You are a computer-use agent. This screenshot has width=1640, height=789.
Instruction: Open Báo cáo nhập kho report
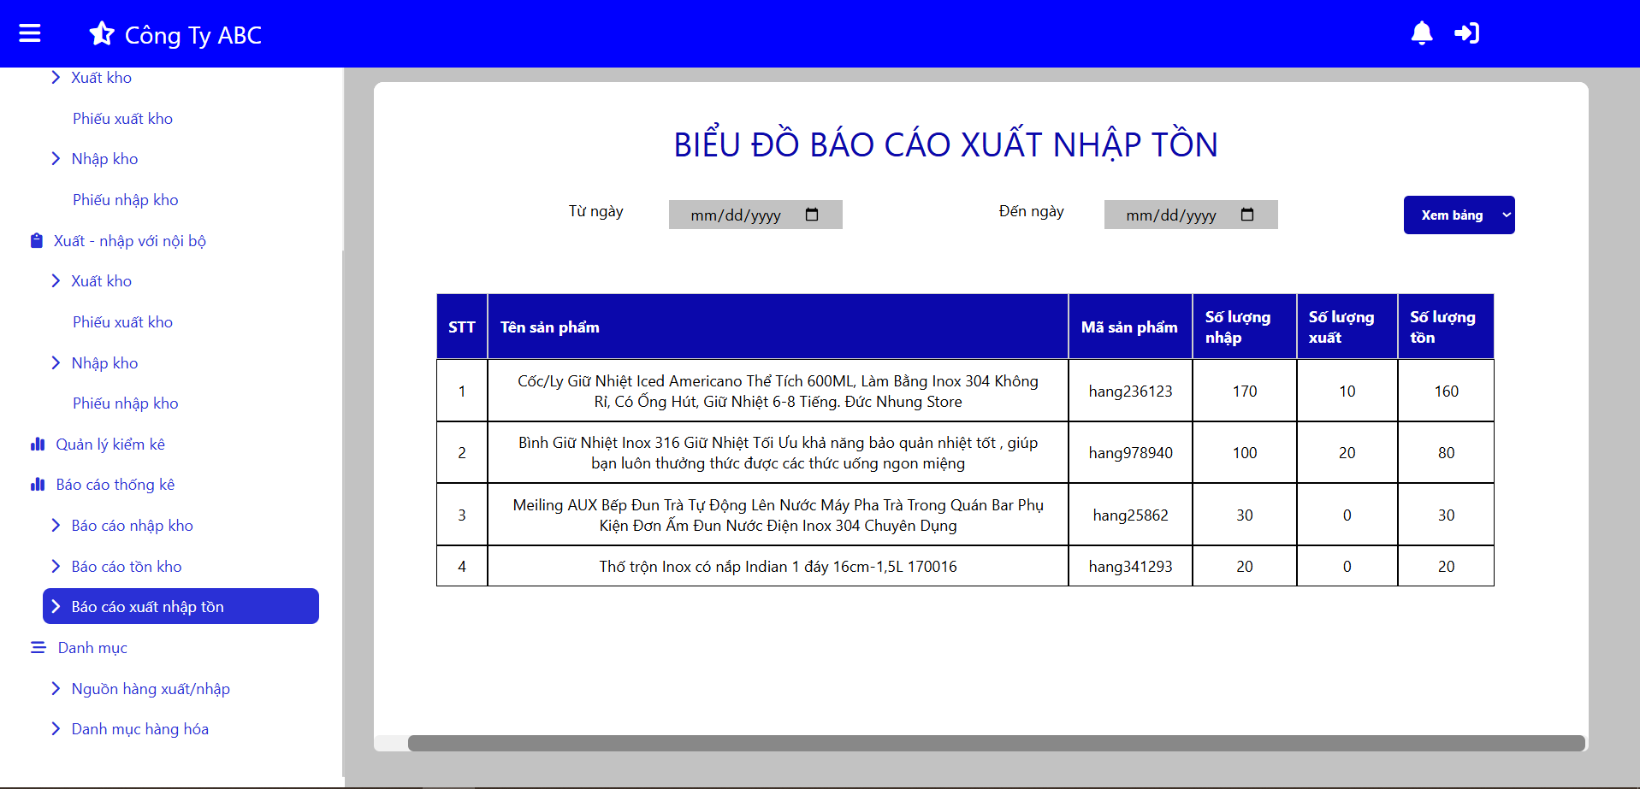(x=133, y=526)
